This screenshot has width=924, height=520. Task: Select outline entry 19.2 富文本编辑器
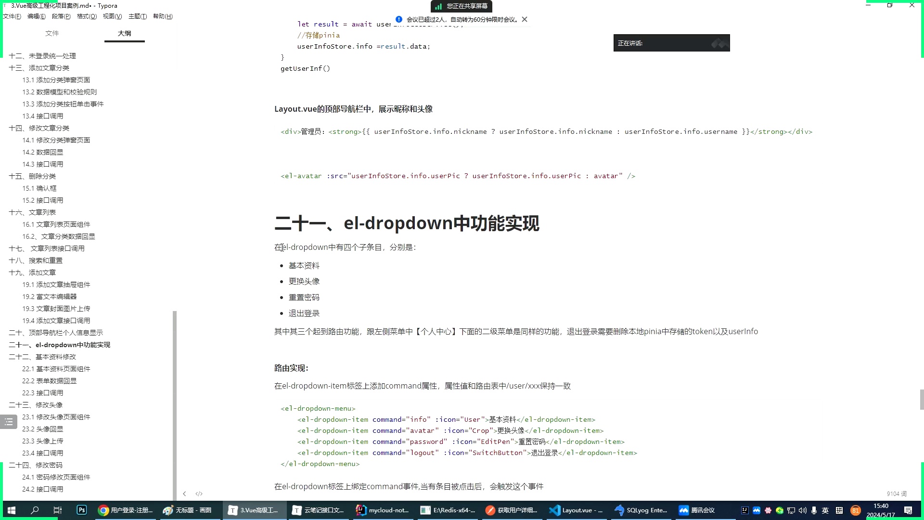pos(50,296)
